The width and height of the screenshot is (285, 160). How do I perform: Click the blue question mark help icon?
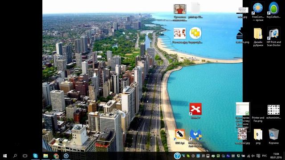point(177,156)
